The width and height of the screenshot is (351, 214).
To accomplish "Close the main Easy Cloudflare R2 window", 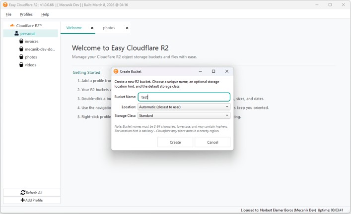I will click(343, 4).
